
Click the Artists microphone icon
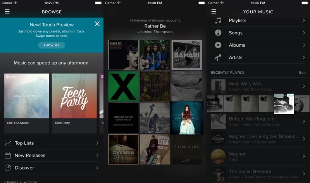point(218,58)
